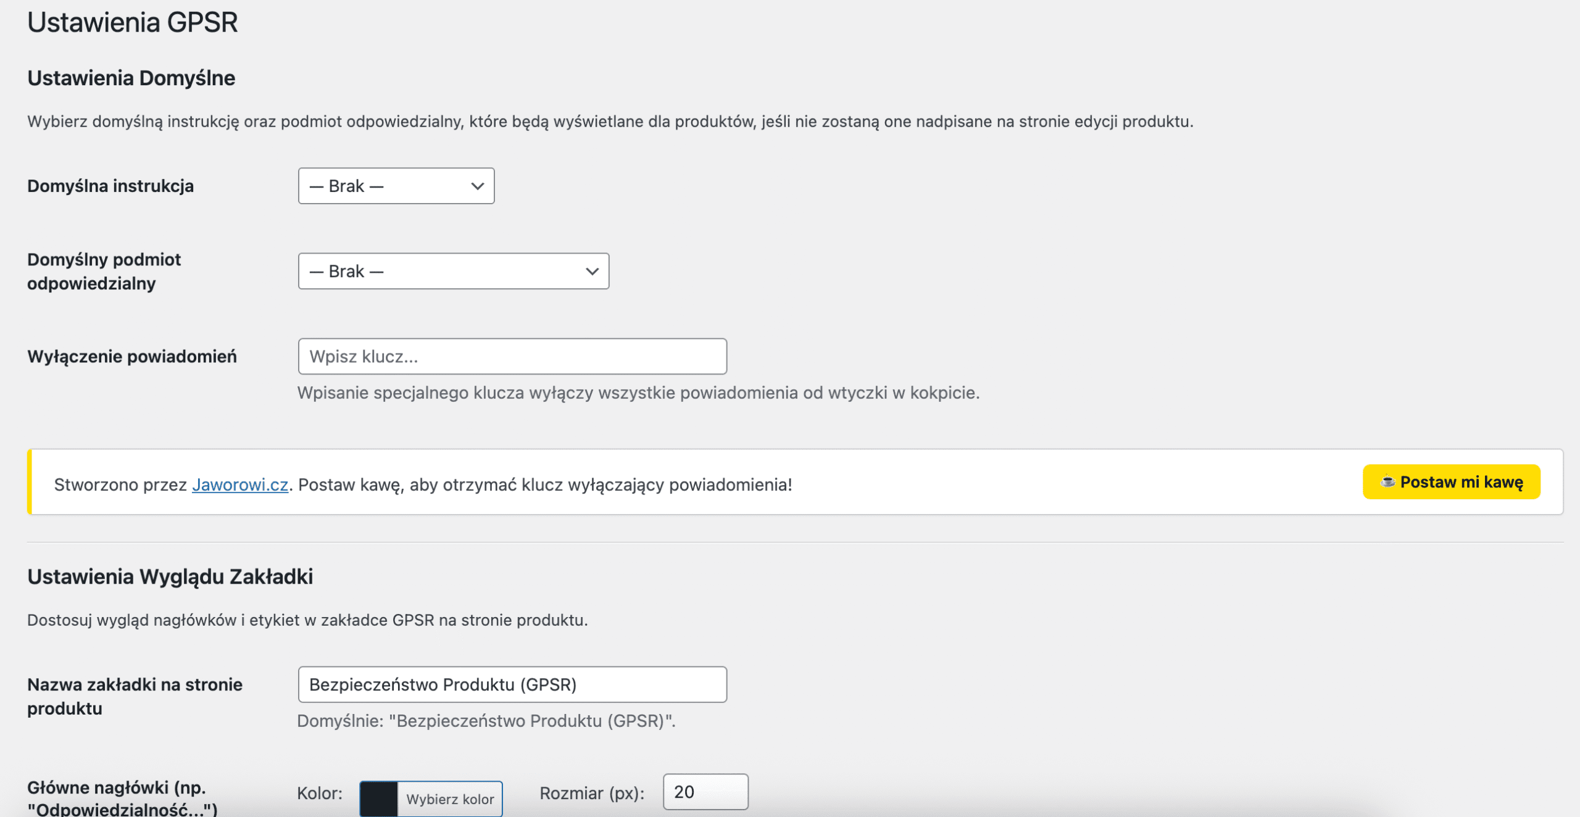Open the Domyślny podmiot odpowiedzialny dropdown
The width and height of the screenshot is (1580, 817).
pyautogui.click(x=452, y=272)
